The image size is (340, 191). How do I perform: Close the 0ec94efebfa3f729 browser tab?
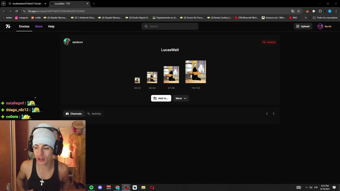(x=45, y=4)
